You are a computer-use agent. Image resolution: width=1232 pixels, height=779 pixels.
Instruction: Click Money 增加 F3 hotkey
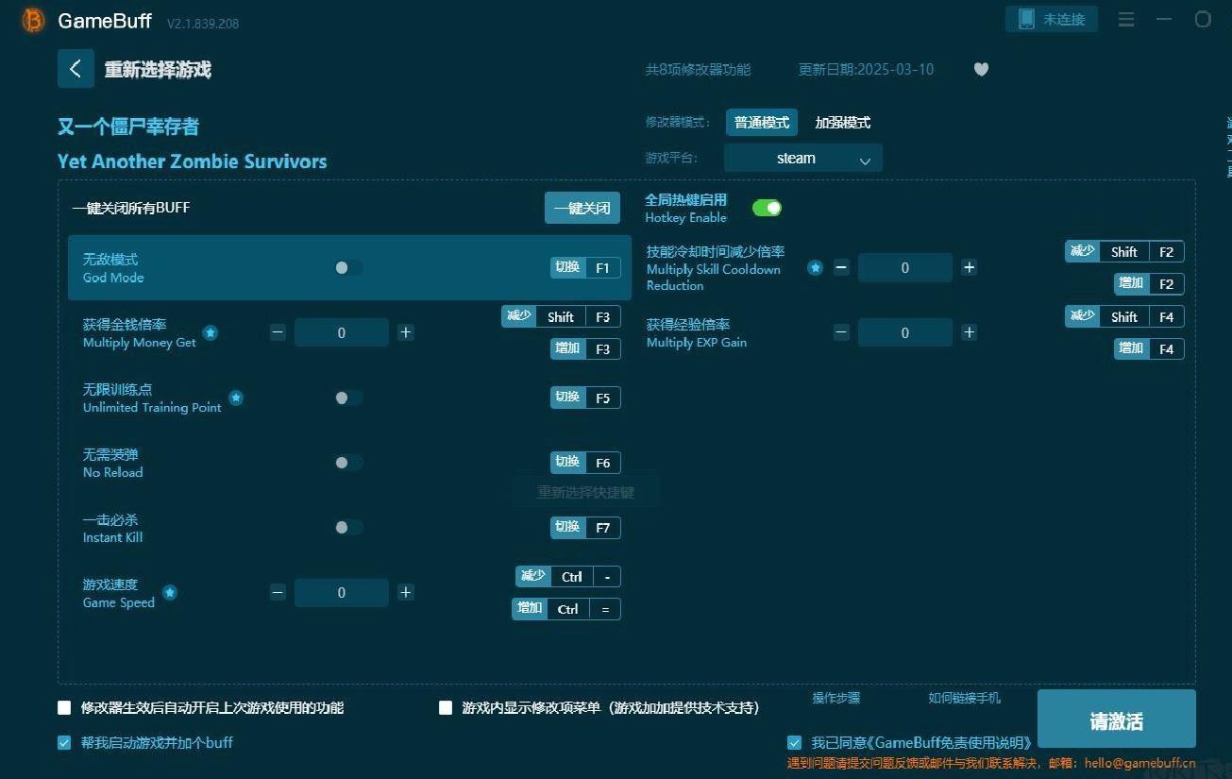pos(585,348)
